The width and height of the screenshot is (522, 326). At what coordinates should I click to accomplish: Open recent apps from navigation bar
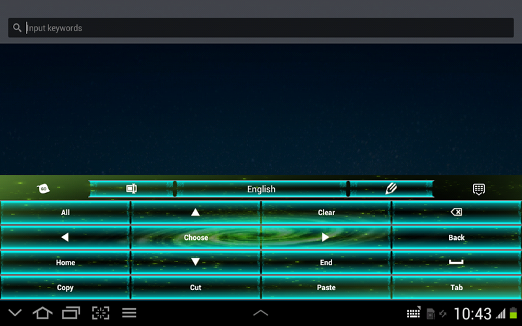click(x=71, y=313)
